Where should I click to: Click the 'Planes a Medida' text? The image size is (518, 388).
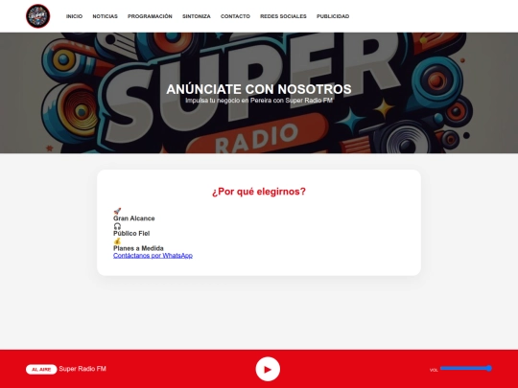coord(138,248)
